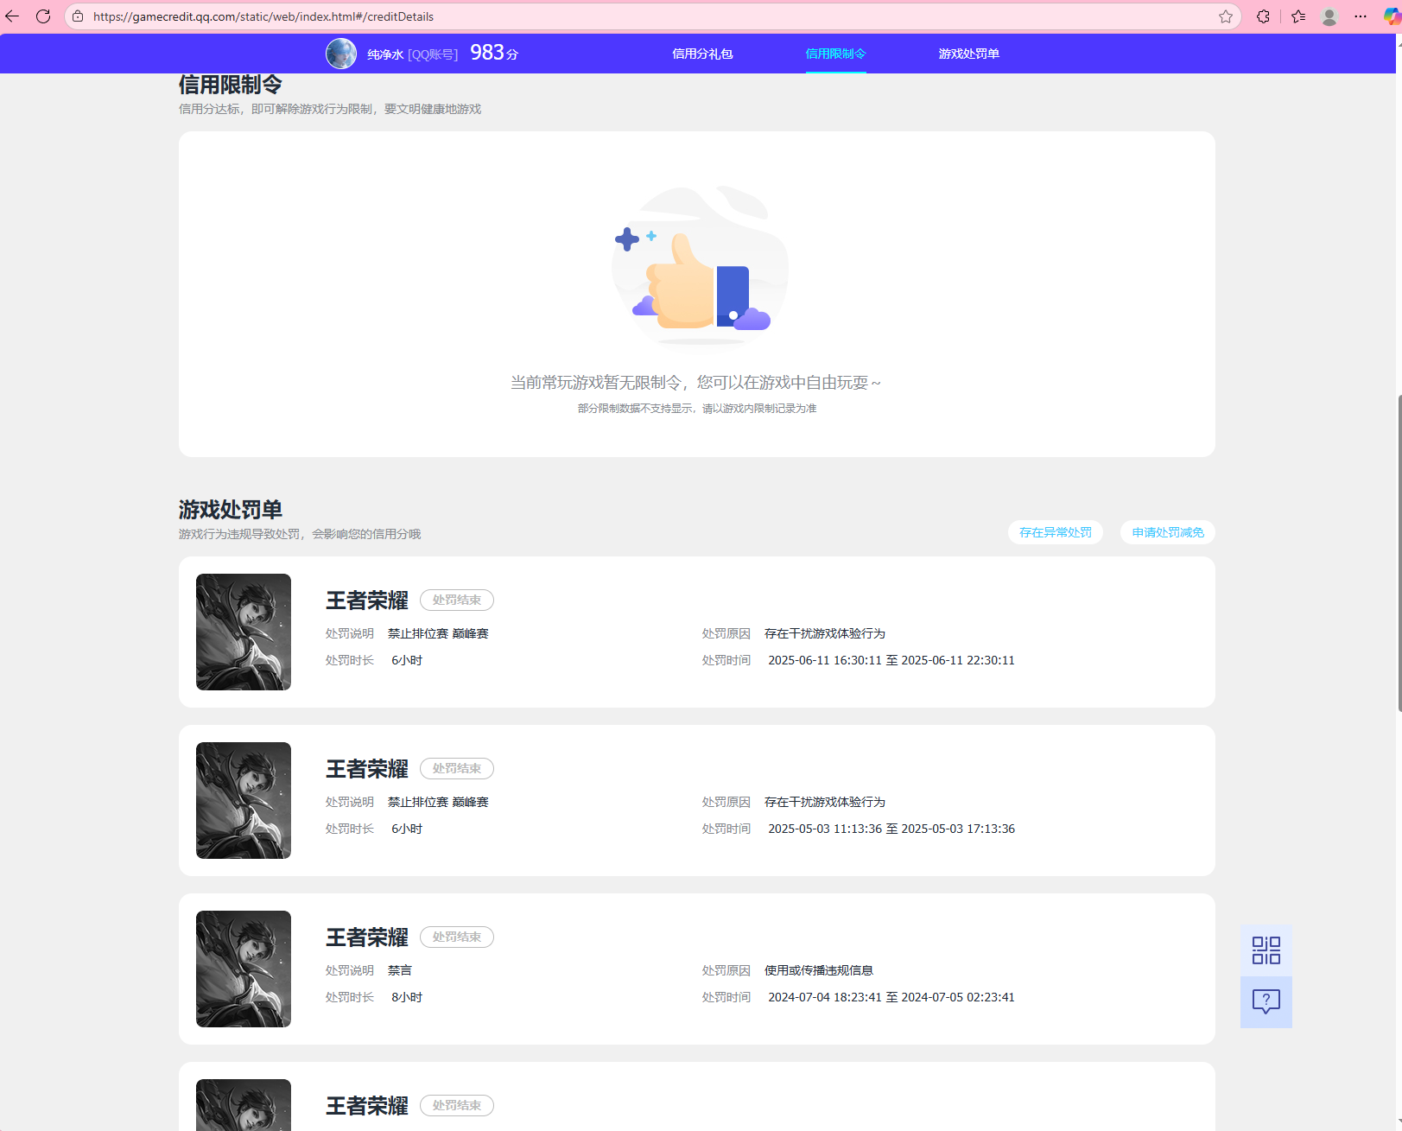
Task: Click the vertical scrollbar on the right
Action: (1396, 518)
